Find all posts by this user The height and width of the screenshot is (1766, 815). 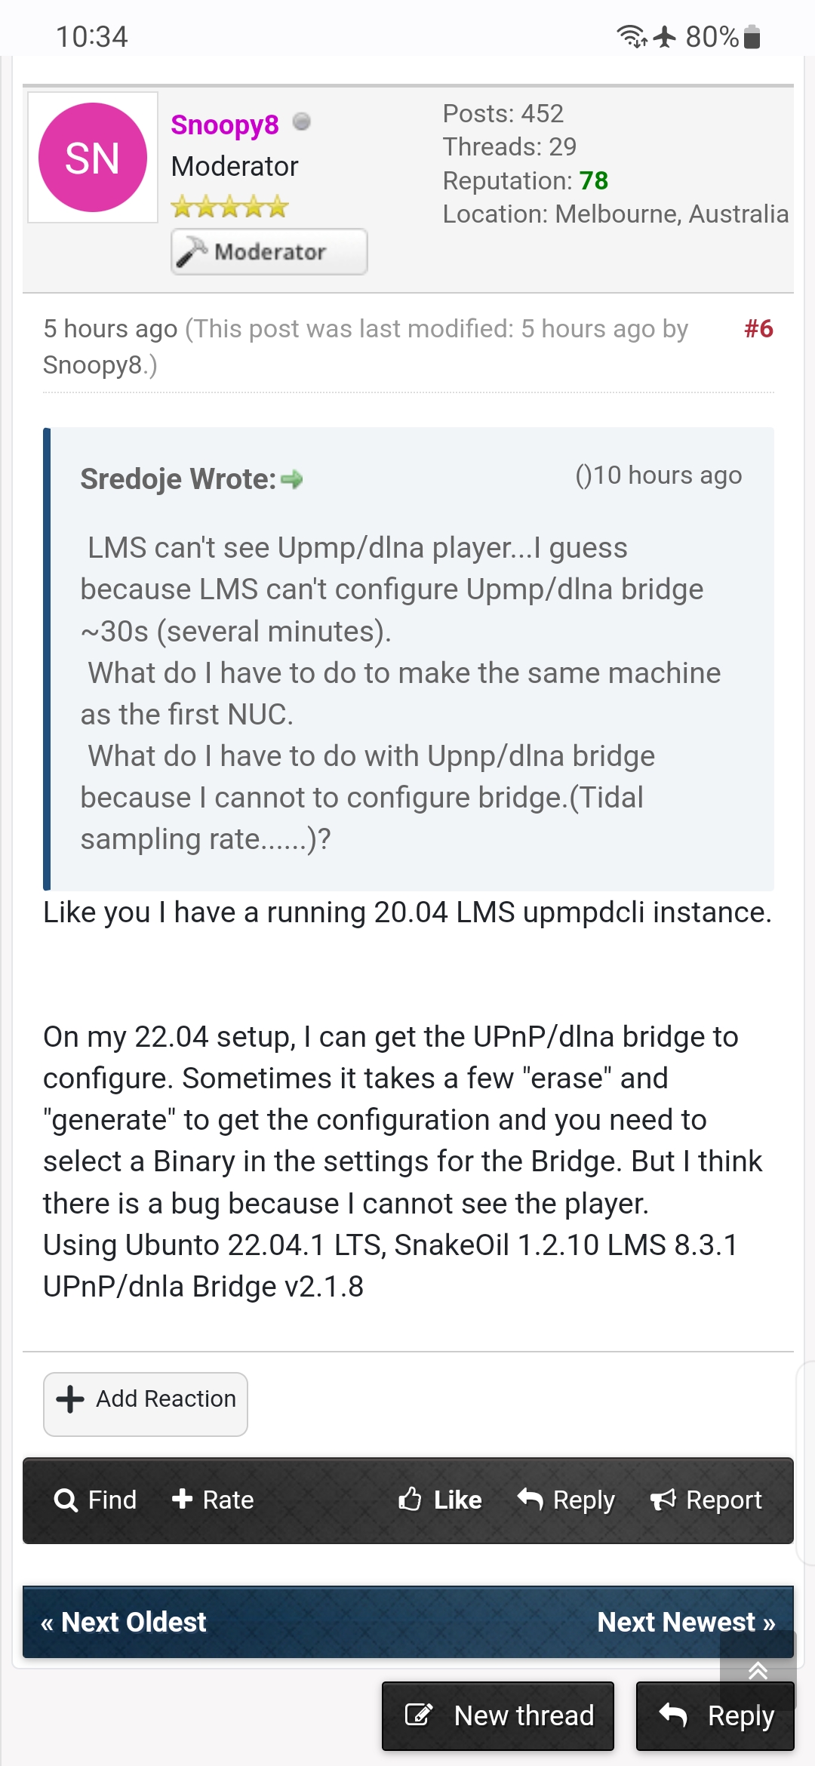click(x=96, y=1500)
